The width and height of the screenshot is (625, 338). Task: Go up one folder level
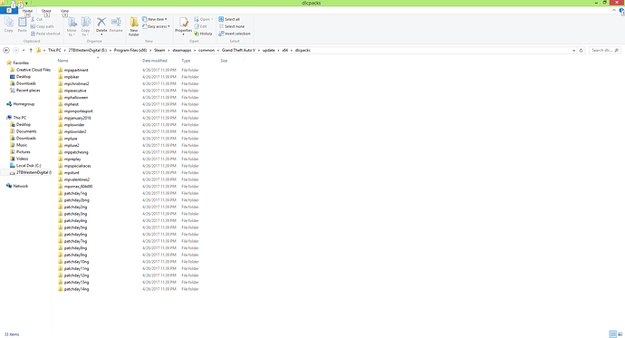click(x=31, y=50)
